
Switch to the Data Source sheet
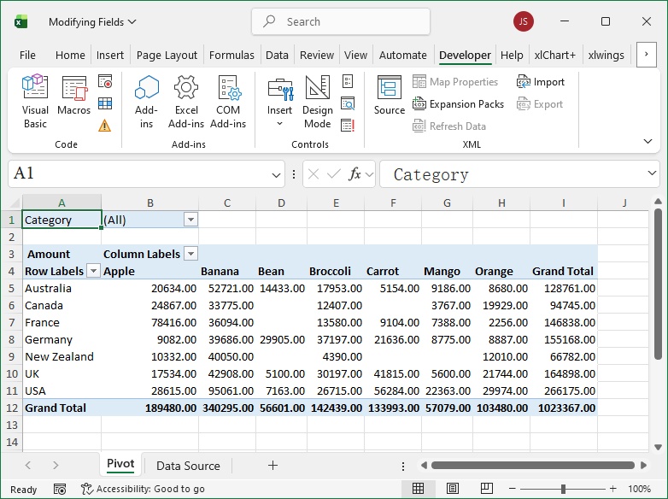coord(188,466)
